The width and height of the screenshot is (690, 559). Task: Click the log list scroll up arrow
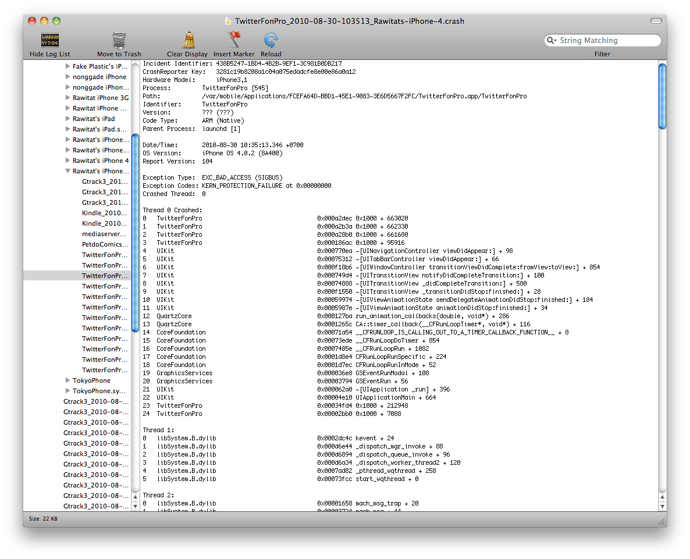(135, 497)
